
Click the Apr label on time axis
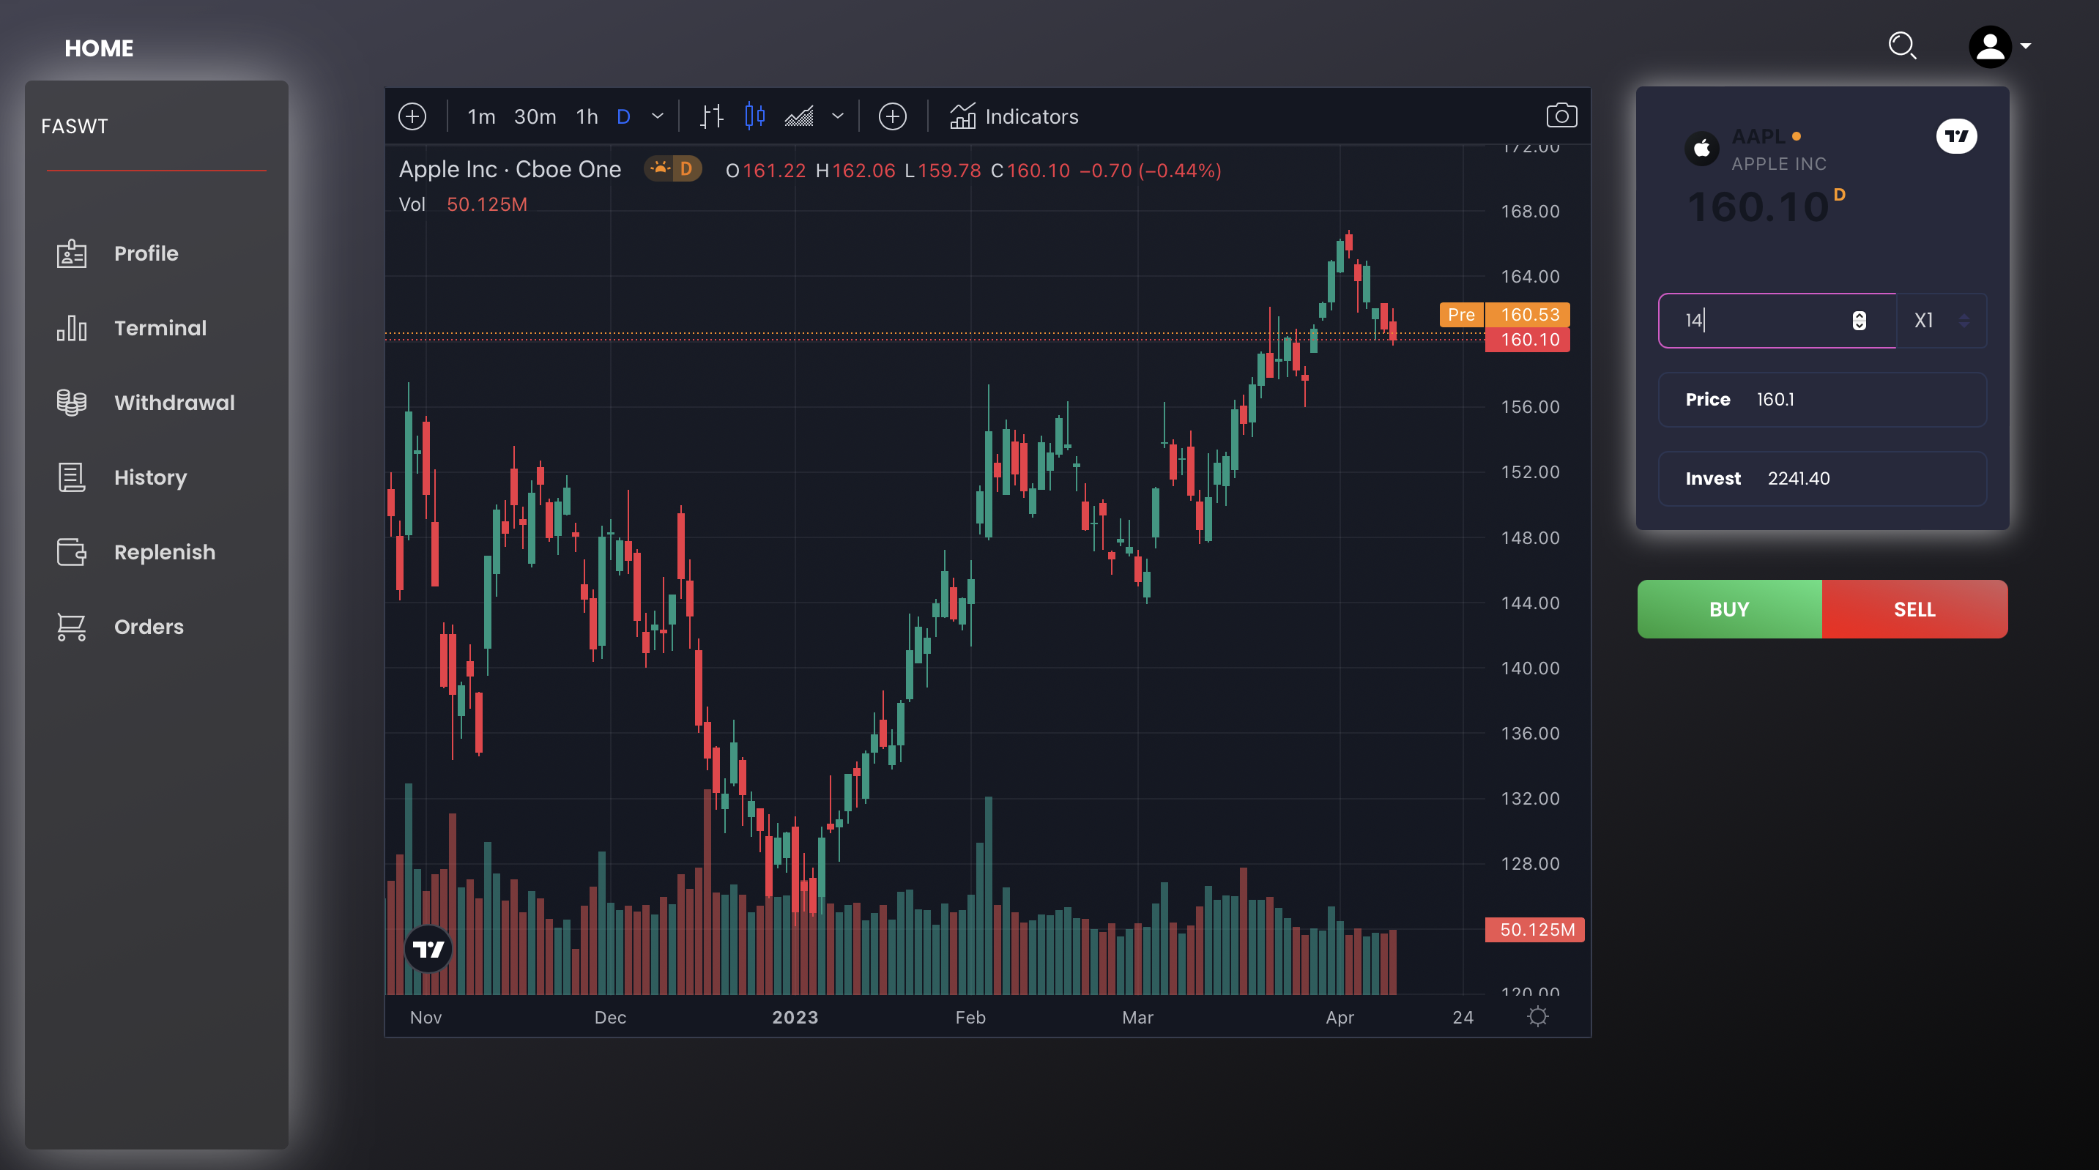1340,1017
